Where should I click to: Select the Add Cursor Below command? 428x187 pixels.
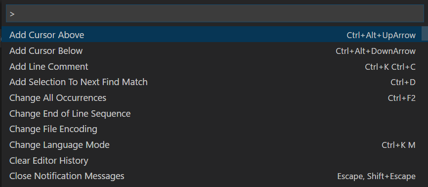tap(212, 51)
